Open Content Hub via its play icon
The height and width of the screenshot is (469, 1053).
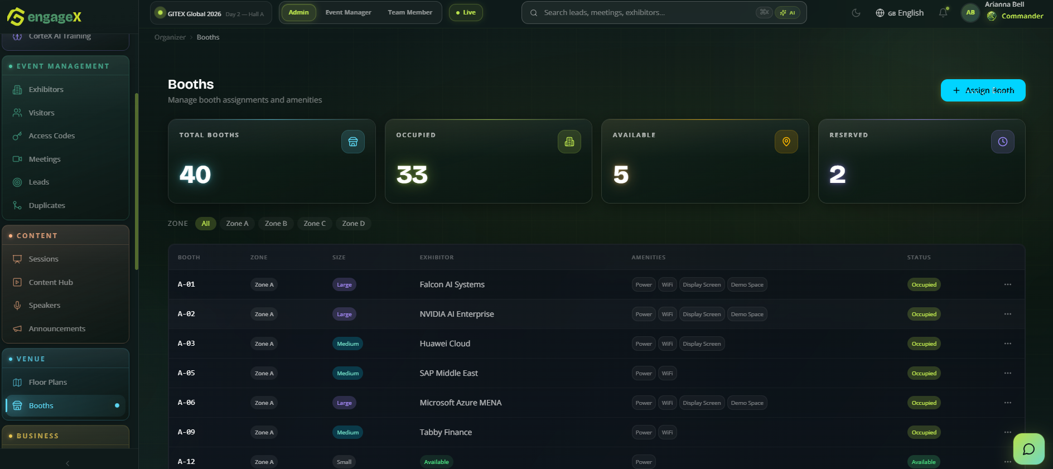click(17, 282)
